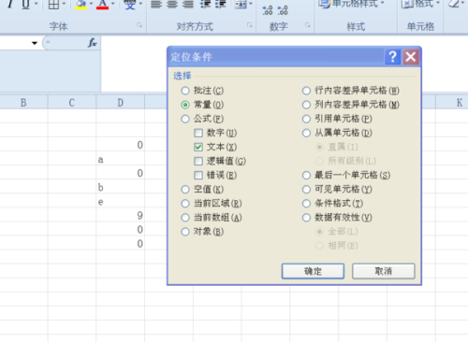The height and width of the screenshot is (342, 468).
Task: Click the merge and center icon
Action: tap(241, 5)
